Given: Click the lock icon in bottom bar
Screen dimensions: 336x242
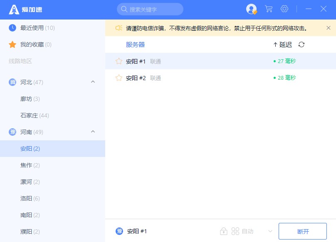Looking at the screenshot, I should pyautogui.click(x=223, y=231).
